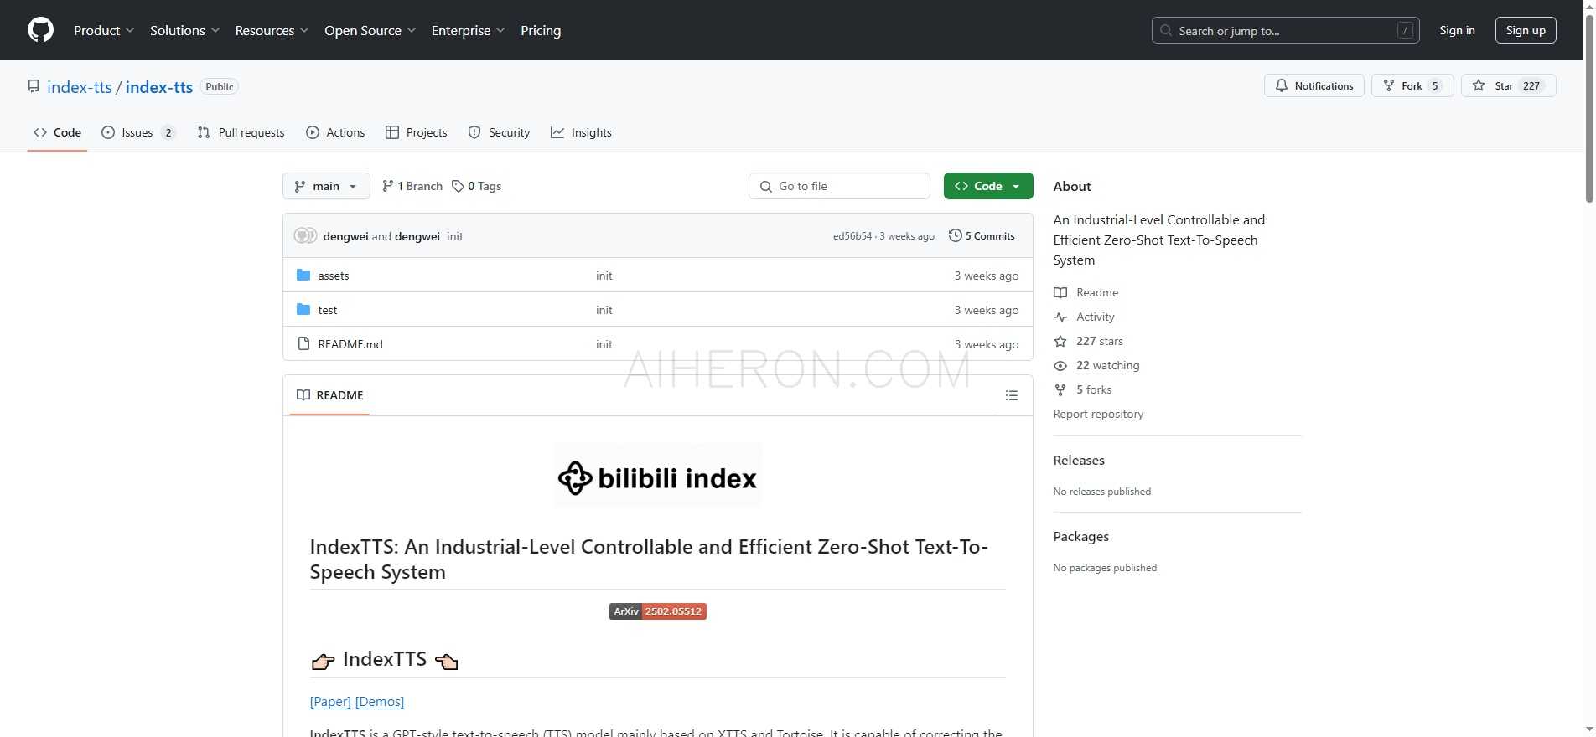This screenshot has height=737, width=1596.
Task: Open the Releases heading link
Action: tap(1079, 461)
